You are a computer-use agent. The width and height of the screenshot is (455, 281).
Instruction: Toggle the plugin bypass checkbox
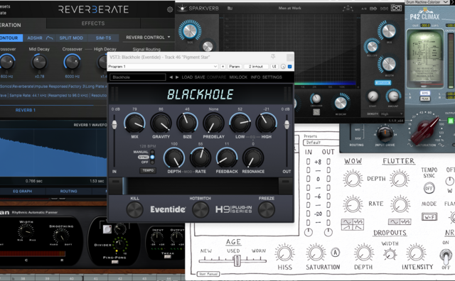coord(289,67)
